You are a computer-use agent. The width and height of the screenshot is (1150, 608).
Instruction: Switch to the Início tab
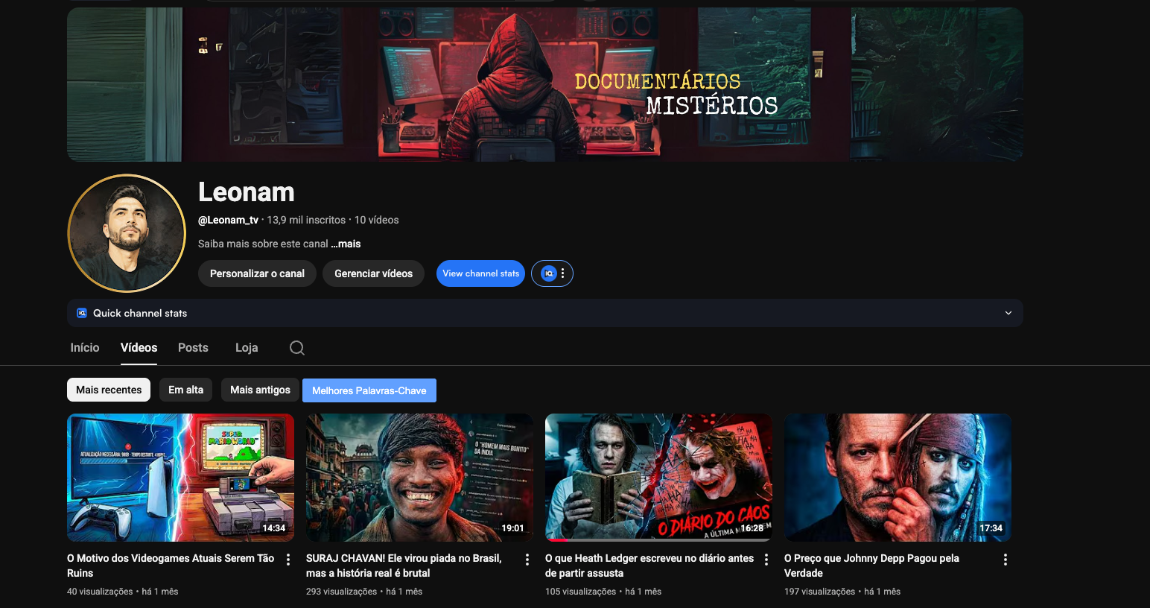[x=85, y=348]
